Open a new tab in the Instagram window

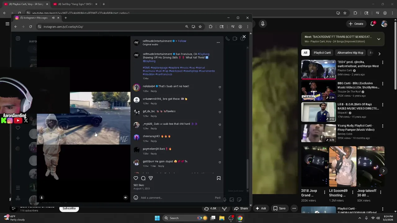[66, 18]
